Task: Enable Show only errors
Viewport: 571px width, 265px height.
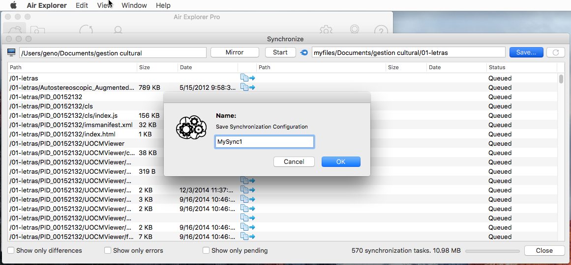Action: tap(108, 250)
